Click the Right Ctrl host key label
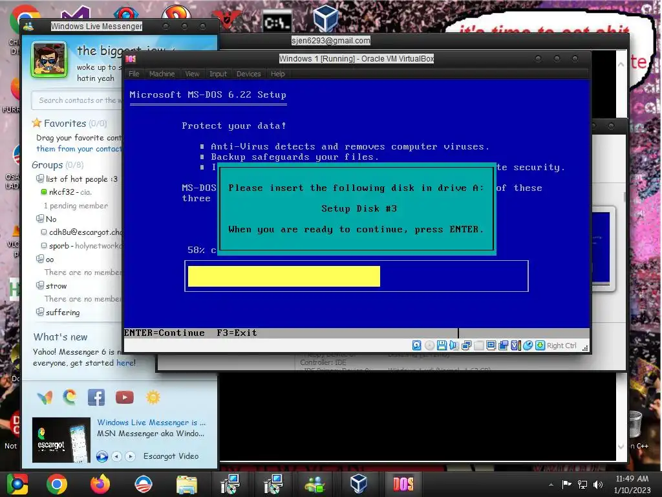Screen dimensions: 662x497 click(x=562, y=346)
